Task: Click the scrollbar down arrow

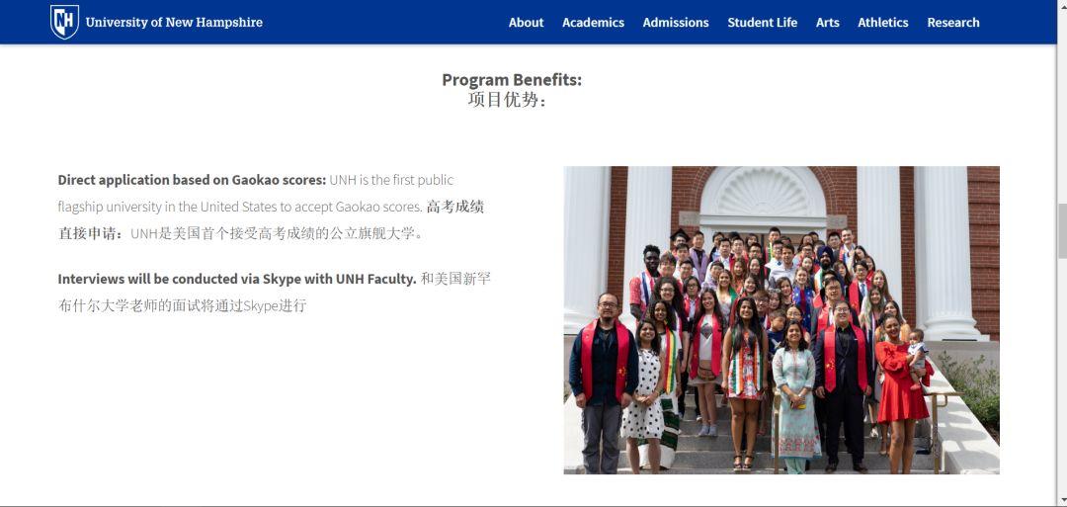Action: tap(1062, 500)
